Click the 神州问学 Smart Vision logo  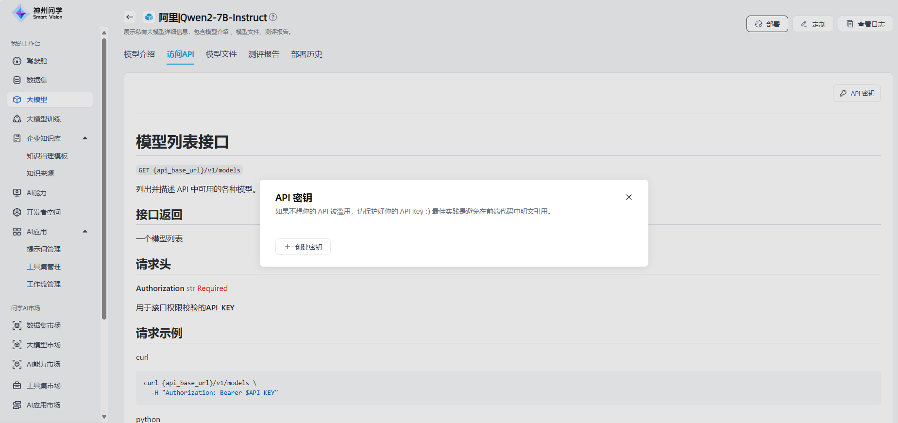coord(37,13)
